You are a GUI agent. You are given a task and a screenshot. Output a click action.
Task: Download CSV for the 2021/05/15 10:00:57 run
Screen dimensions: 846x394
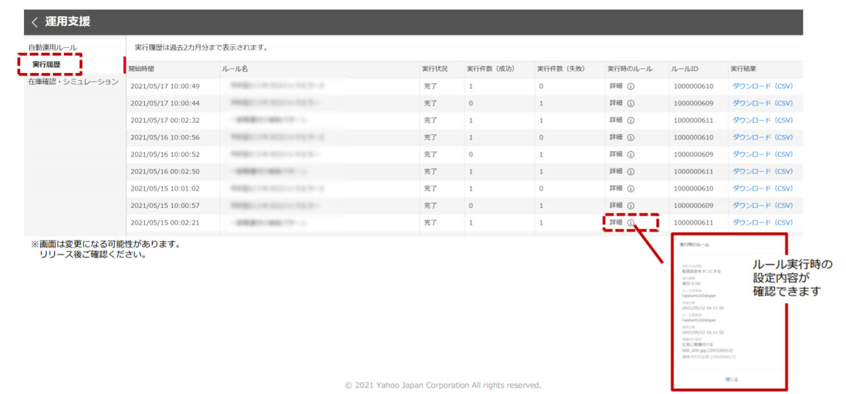[761, 206]
